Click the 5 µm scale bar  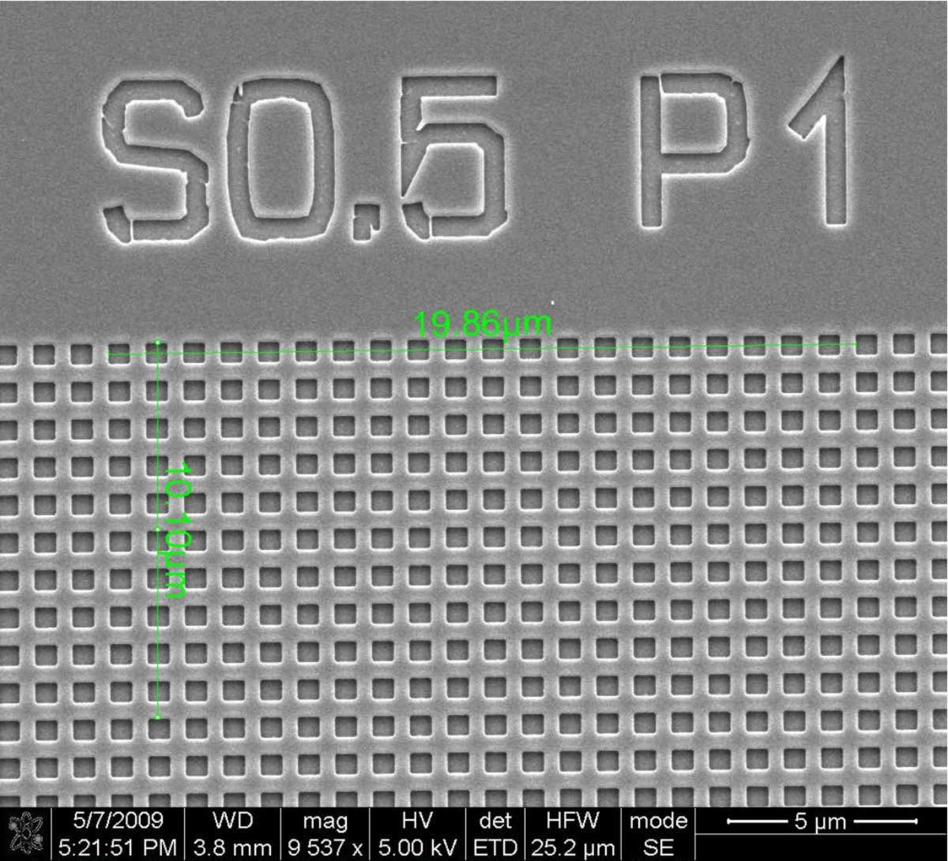tap(821, 822)
